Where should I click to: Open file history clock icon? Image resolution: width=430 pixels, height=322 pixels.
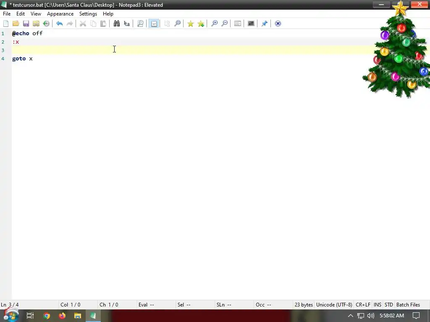(x=46, y=23)
